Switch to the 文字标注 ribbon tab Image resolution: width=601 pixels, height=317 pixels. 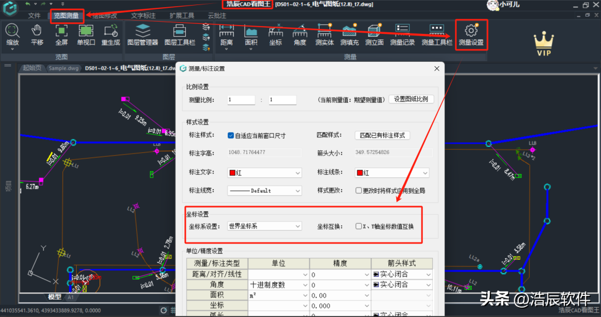[x=144, y=16]
